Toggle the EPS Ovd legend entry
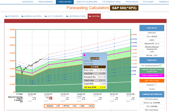The width and height of the screenshot is (169, 111). pos(66,106)
